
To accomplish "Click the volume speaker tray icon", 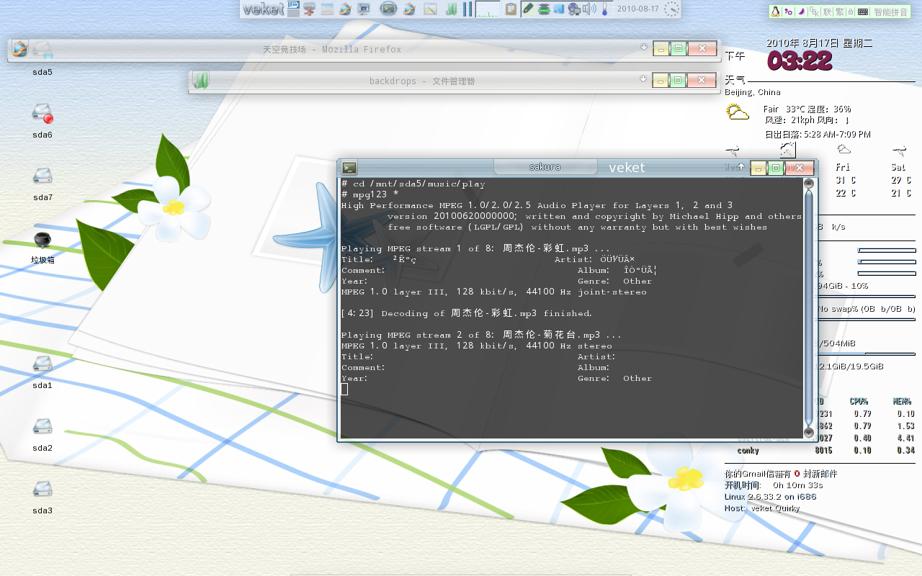I will coord(590,9).
